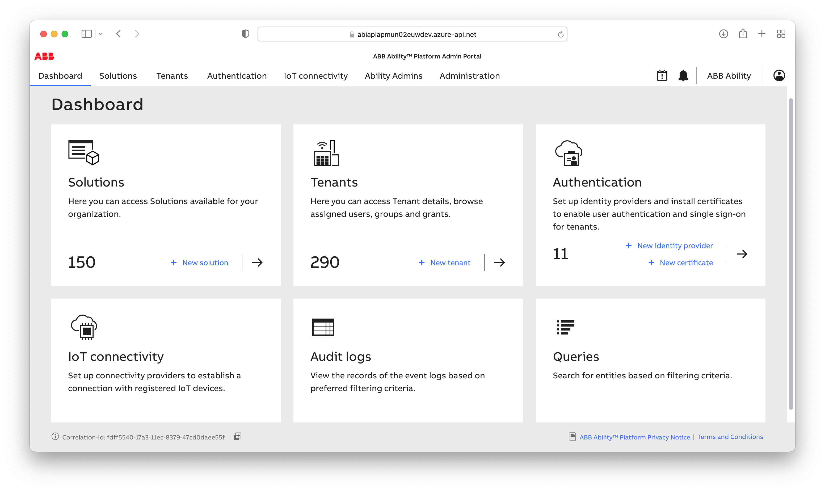Click the 290 tenants count
This screenshot has width=825, height=491.
tap(325, 263)
